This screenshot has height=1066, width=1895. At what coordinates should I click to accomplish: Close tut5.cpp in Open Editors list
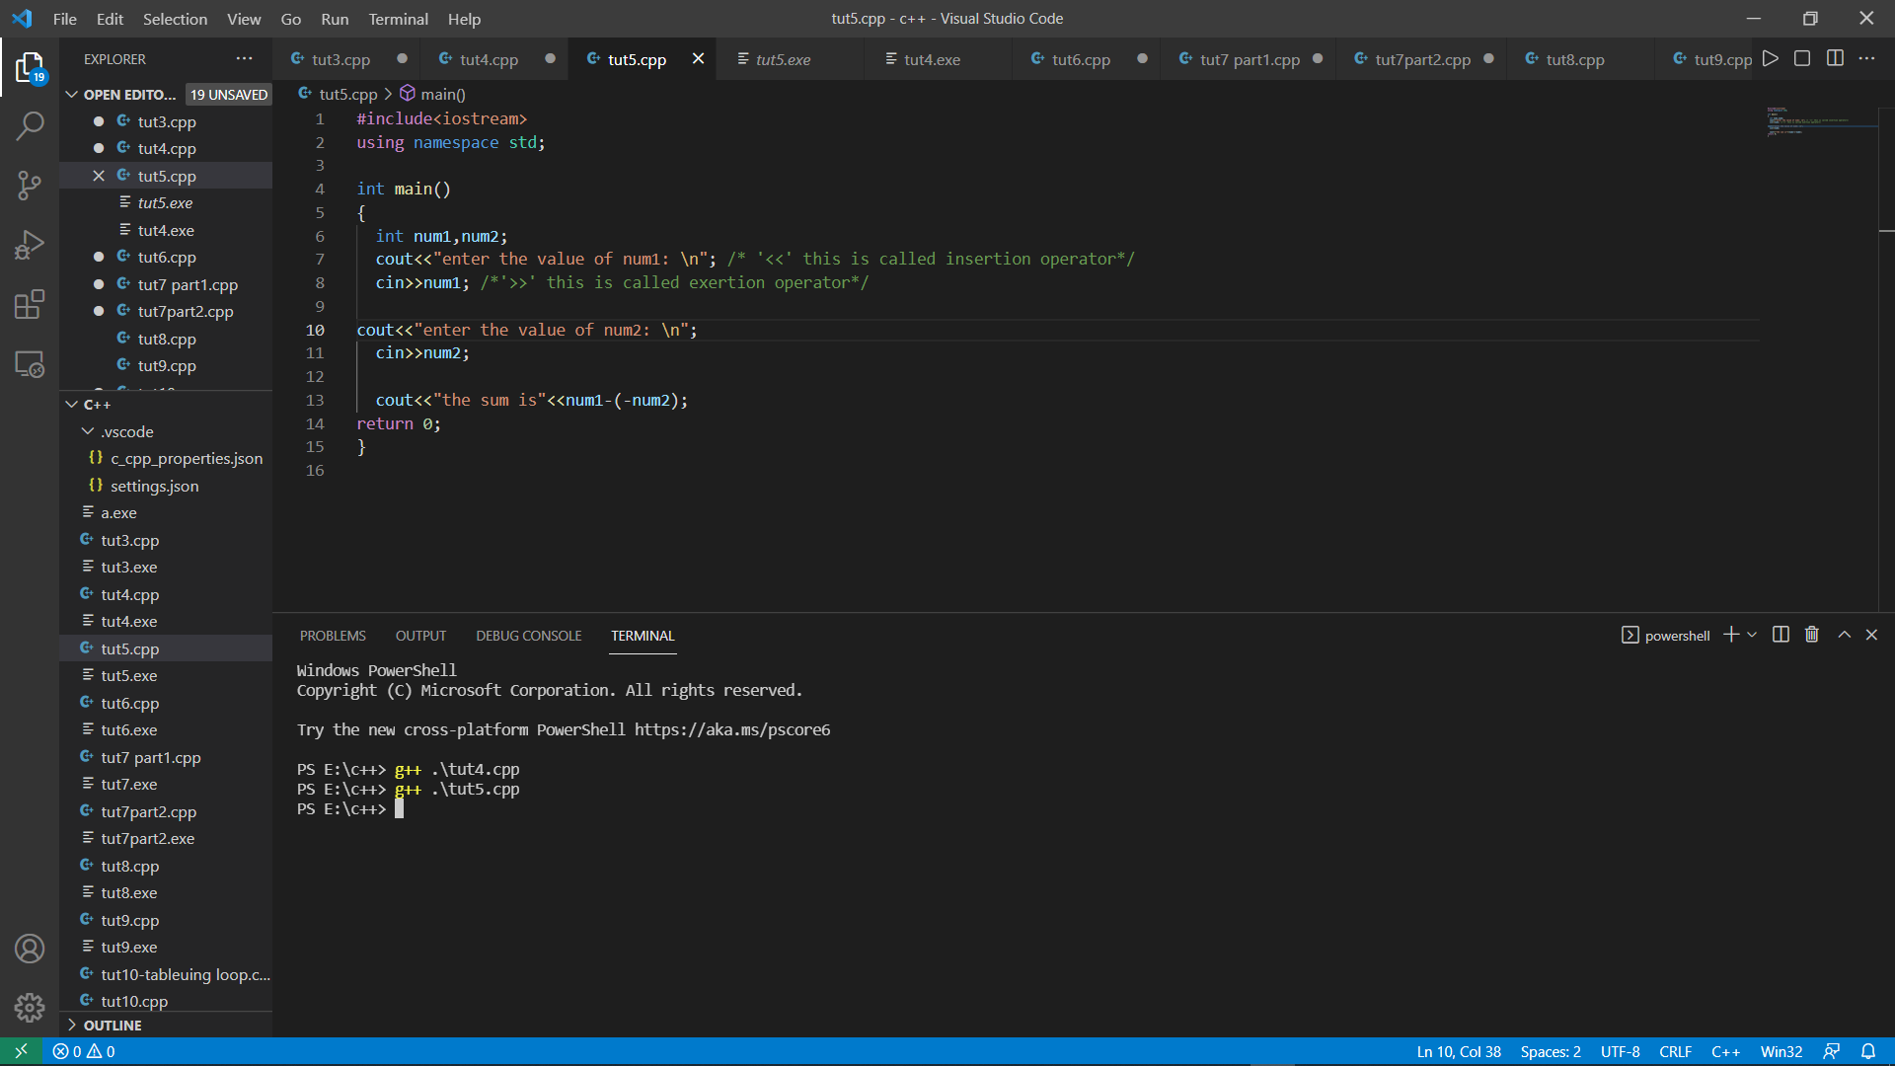(x=99, y=176)
